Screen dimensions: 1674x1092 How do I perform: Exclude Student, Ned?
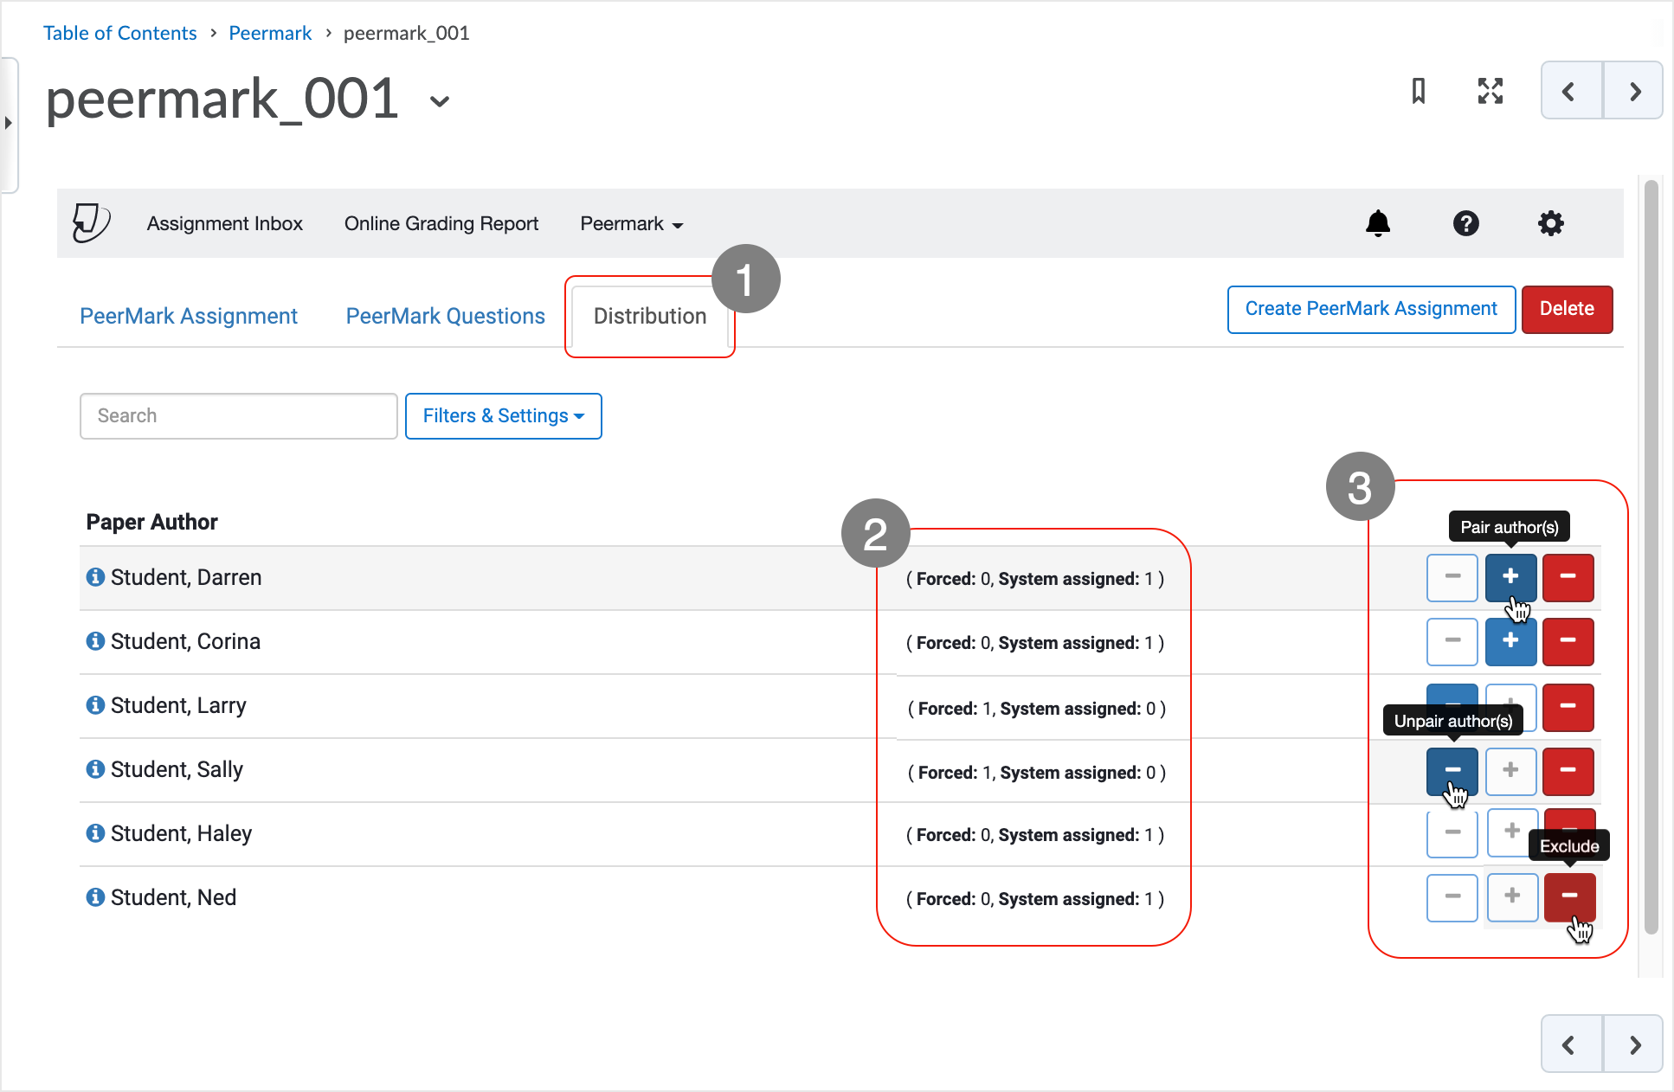1569,897
